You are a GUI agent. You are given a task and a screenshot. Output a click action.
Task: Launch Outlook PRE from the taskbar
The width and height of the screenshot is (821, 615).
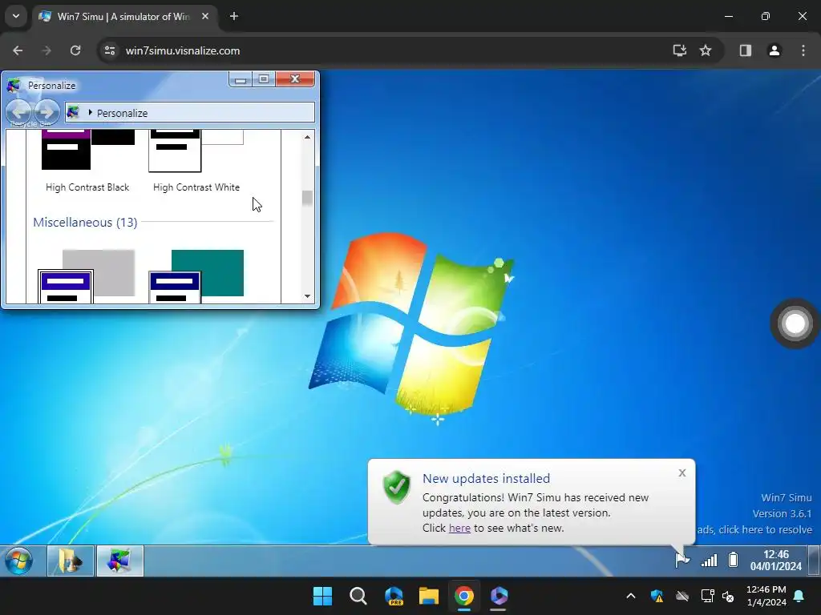[x=394, y=596]
